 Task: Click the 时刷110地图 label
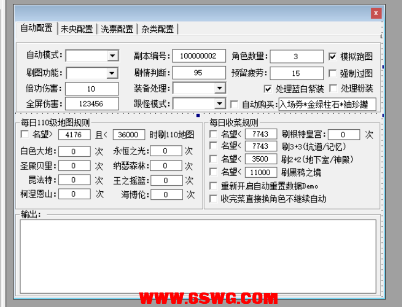171,135
